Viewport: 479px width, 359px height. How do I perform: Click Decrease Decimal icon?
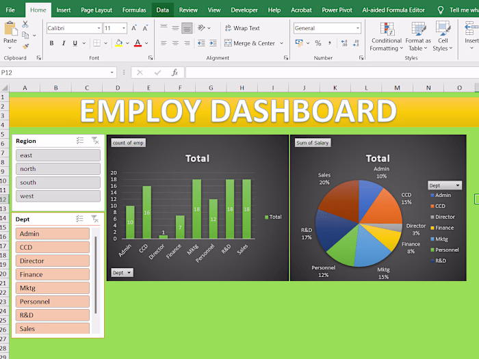coord(356,43)
